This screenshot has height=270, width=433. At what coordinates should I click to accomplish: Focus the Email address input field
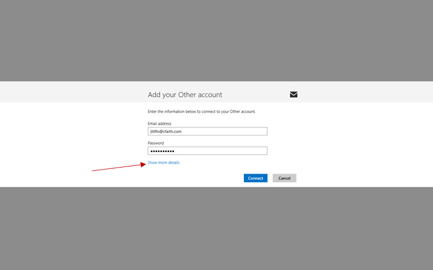(x=208, y=131)
